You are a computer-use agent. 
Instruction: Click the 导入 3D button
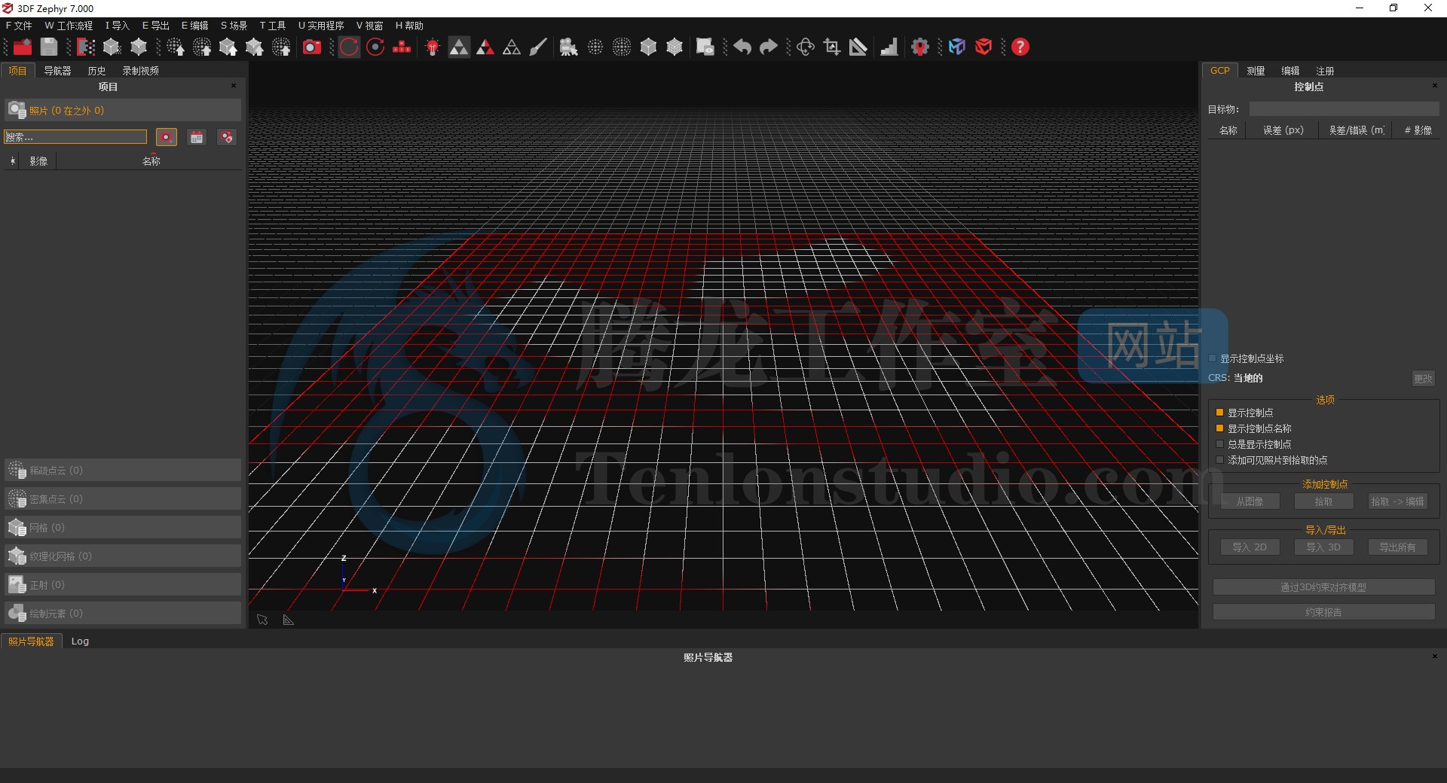(1323, 547)
